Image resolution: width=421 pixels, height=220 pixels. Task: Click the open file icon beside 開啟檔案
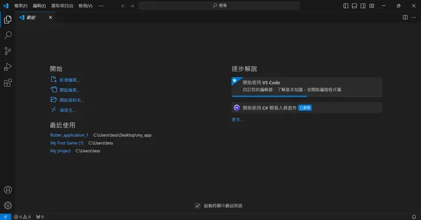53,90
